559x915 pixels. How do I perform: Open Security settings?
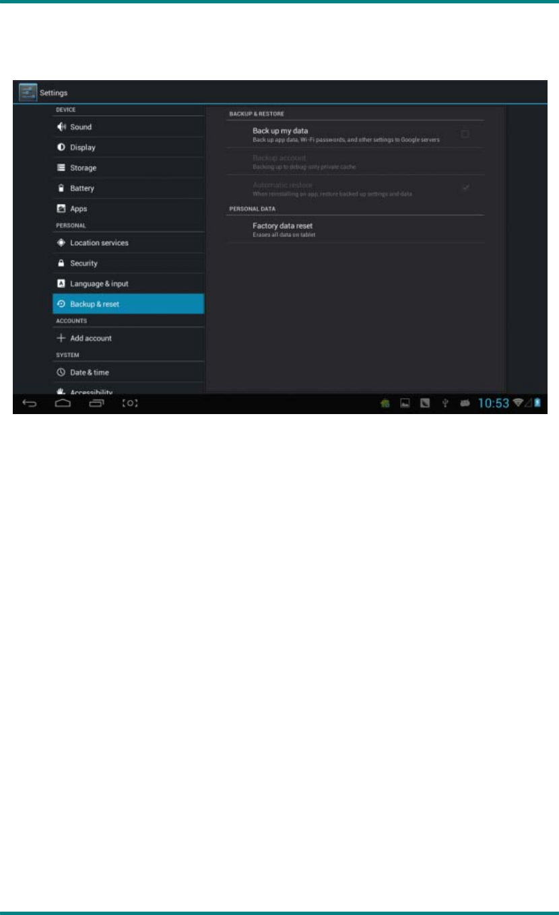pyautogui.click(x=128, y=263)
